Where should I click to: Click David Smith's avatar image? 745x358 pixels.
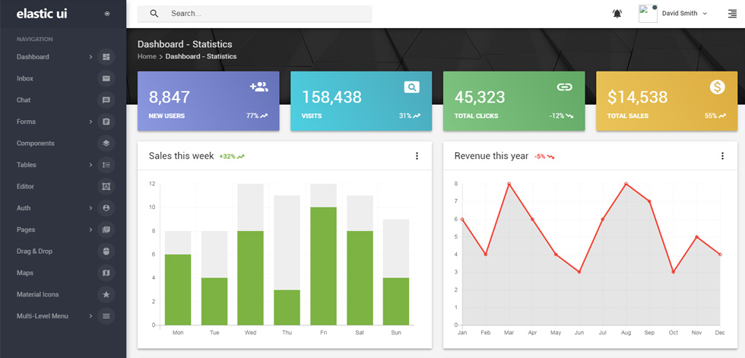point(648,14)
